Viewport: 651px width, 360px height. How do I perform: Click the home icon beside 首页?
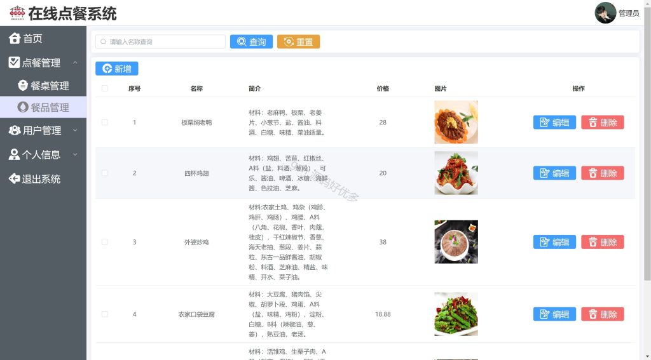coord(15,38)
